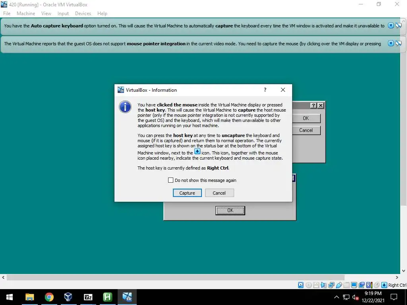
Task: Click the USB devices status bar icon
Action: 339,285
